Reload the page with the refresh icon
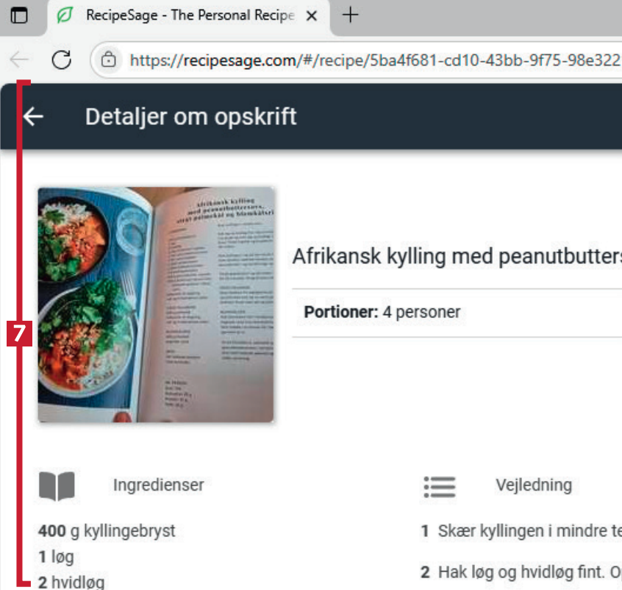 [62, 60]
